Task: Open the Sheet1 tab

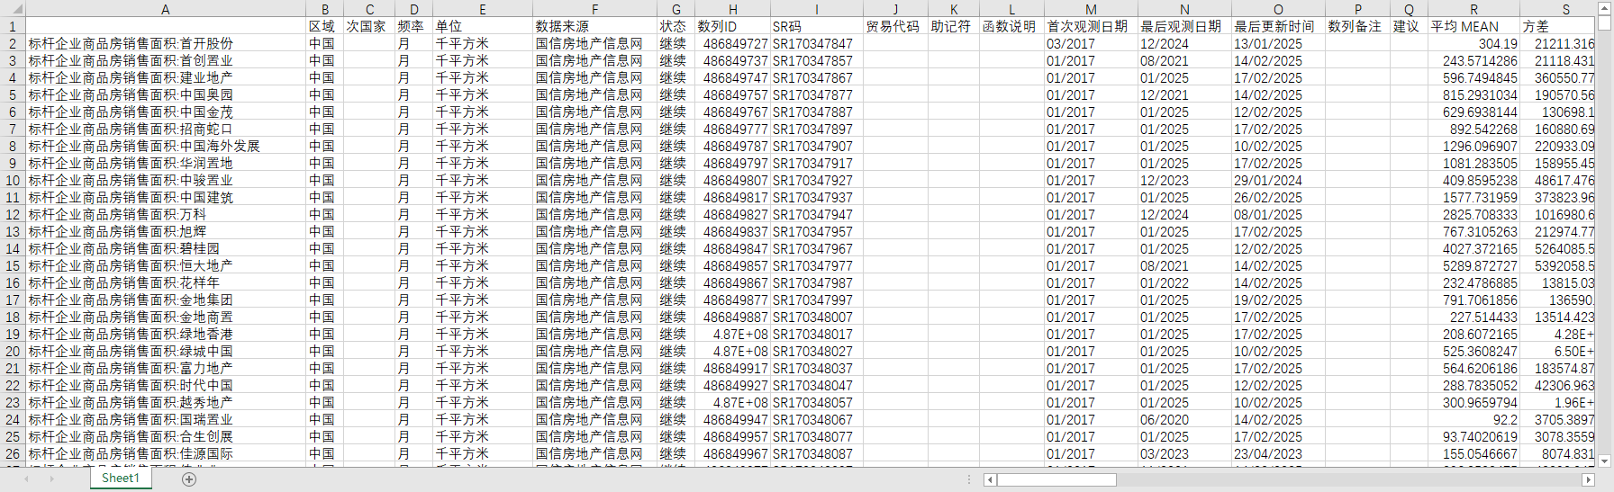Action: click(x=121, y=479)
